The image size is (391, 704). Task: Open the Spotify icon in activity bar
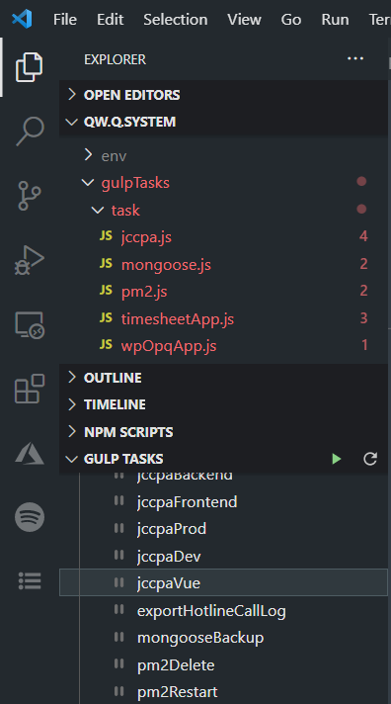[x=30, y=517]
